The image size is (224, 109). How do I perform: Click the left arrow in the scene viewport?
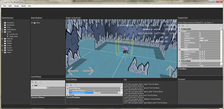73,71
